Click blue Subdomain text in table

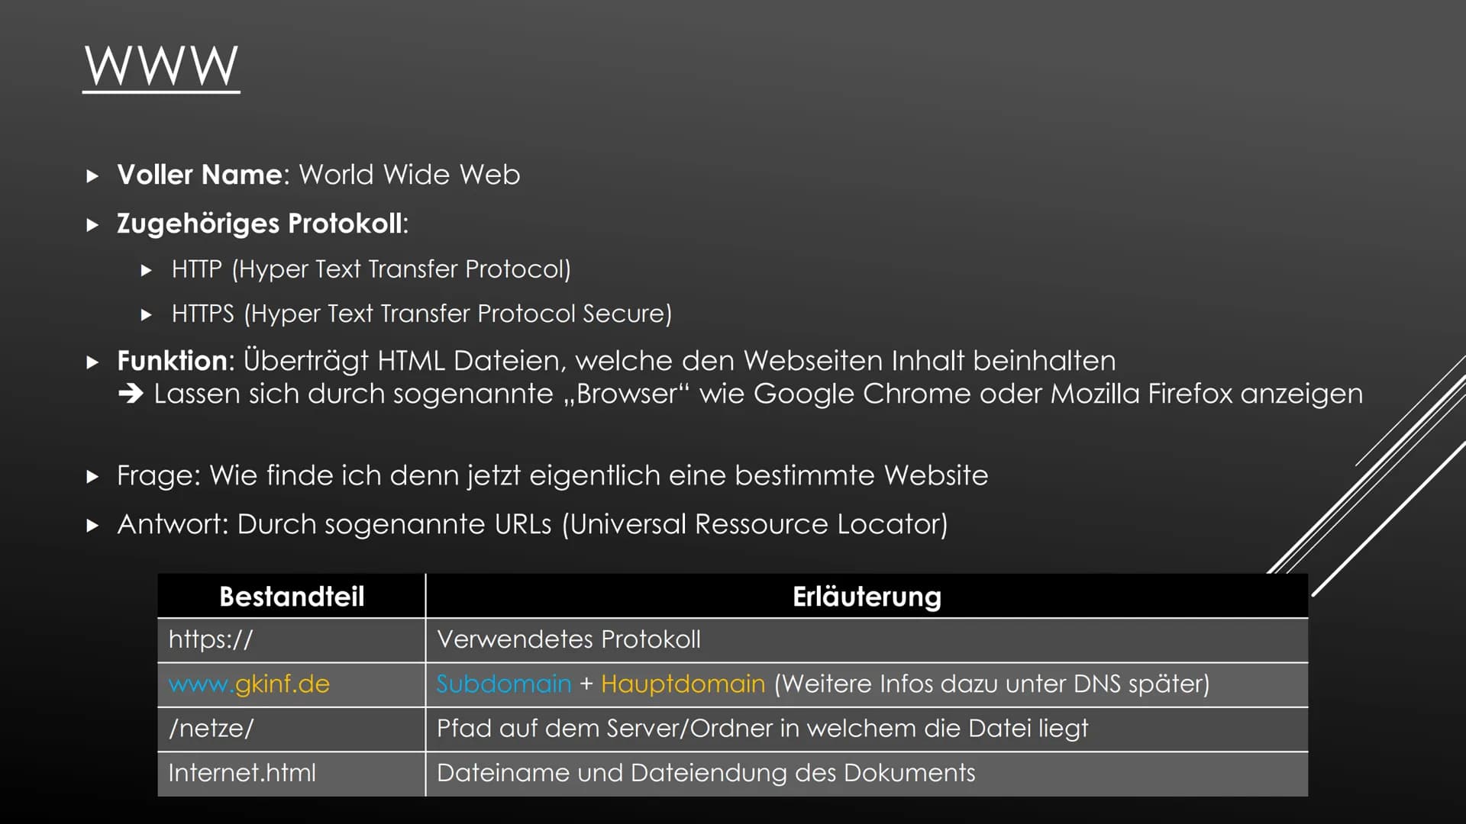(x=504, y=684)
